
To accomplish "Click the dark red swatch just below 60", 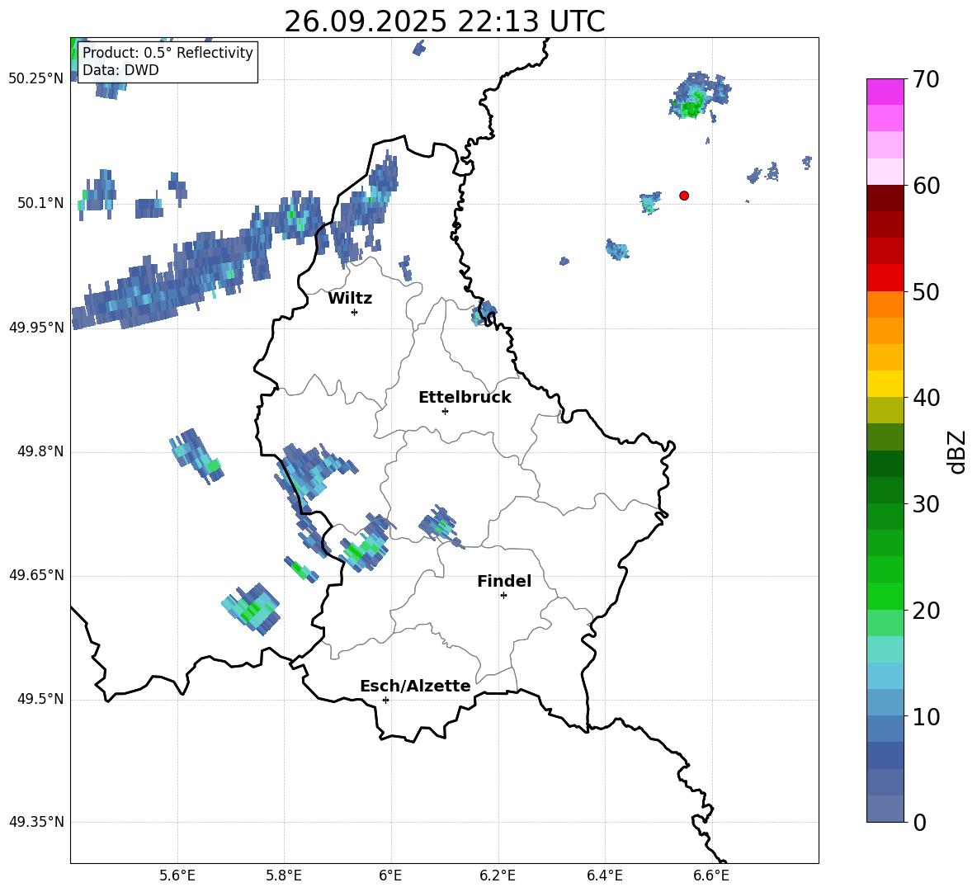I will click(x=885, y=198).
